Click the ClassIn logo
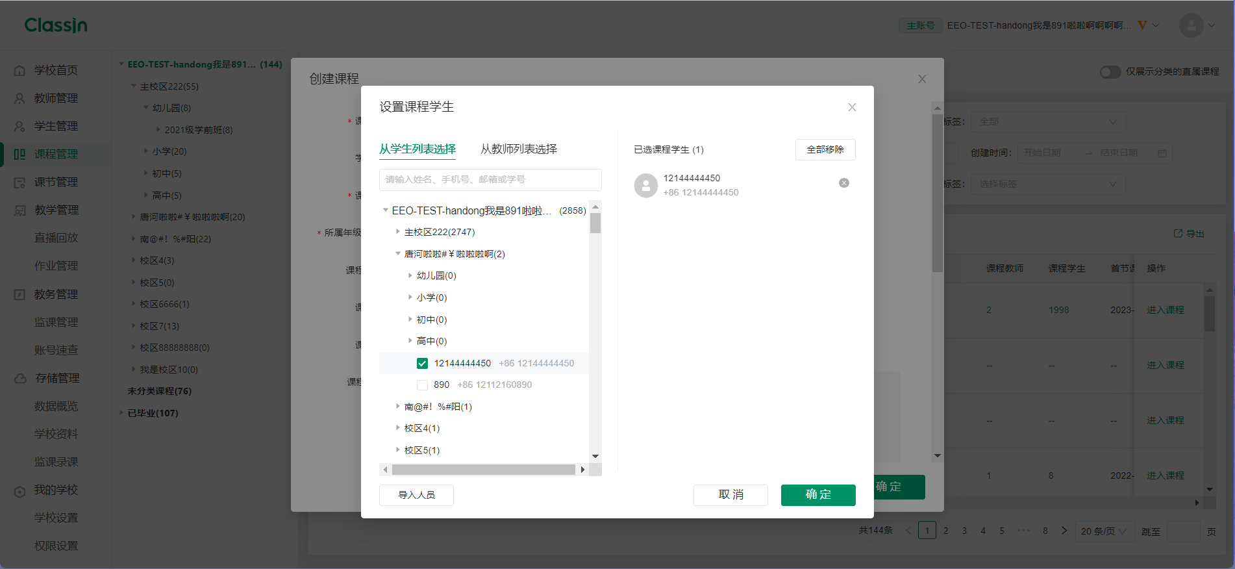This screenshot has width=1235, height=569. pyautogui.click(x=56, y=25)
